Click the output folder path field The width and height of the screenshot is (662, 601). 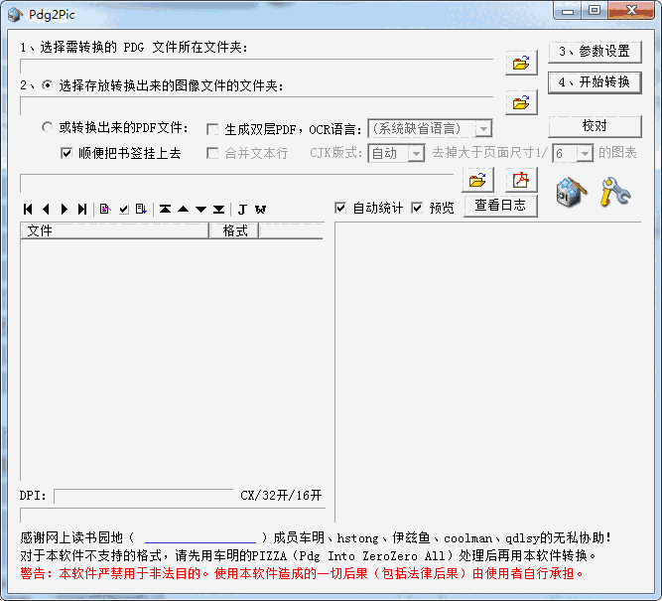[257, 105]
